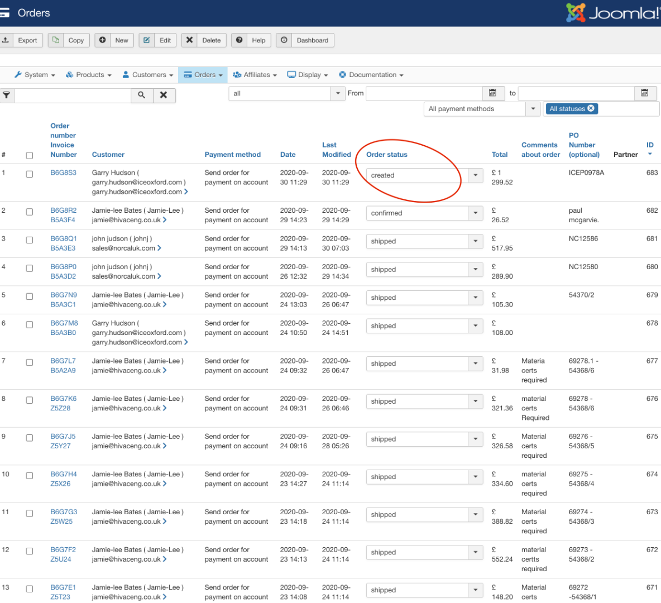Screen dimensions: 661x603
Task: Select the checkbox for order B6G8Q1
Action: [30, 240]
